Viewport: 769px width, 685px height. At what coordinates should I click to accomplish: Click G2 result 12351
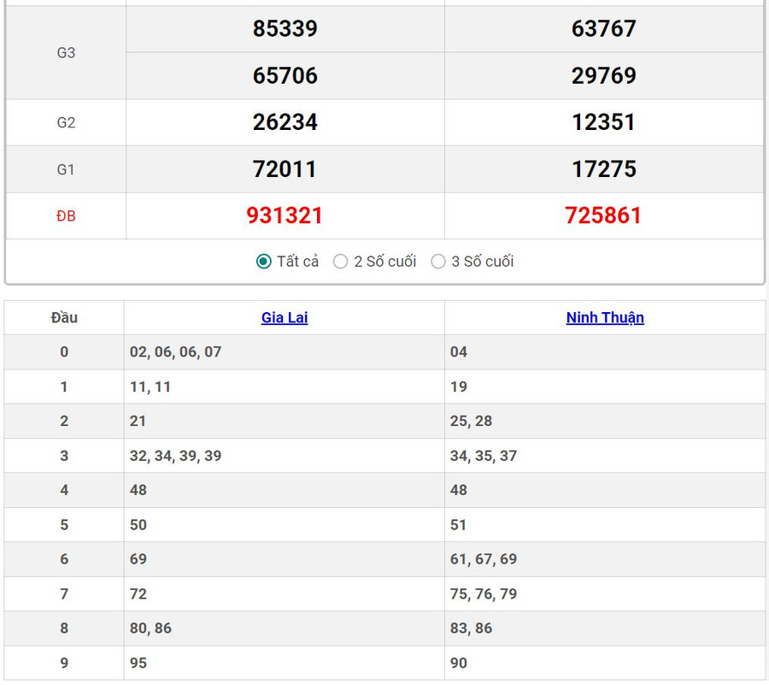[603, 122]
